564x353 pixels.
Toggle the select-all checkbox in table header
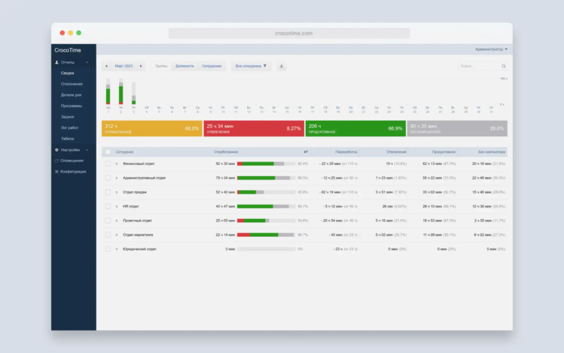pos(108,152)
